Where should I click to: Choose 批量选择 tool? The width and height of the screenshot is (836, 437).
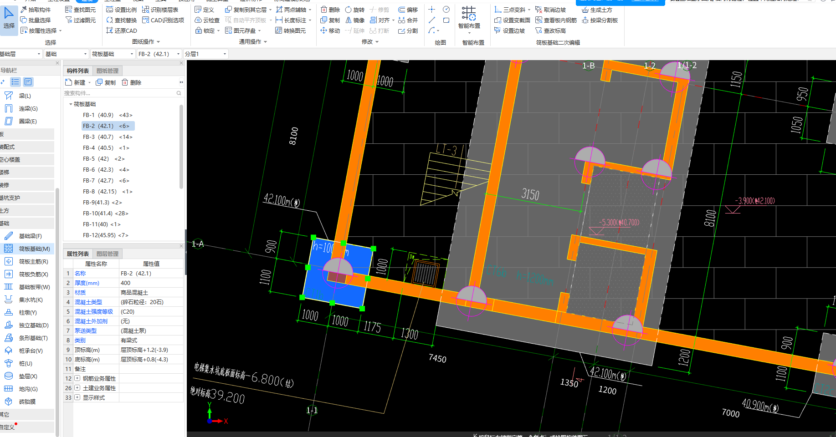[36, 20]
